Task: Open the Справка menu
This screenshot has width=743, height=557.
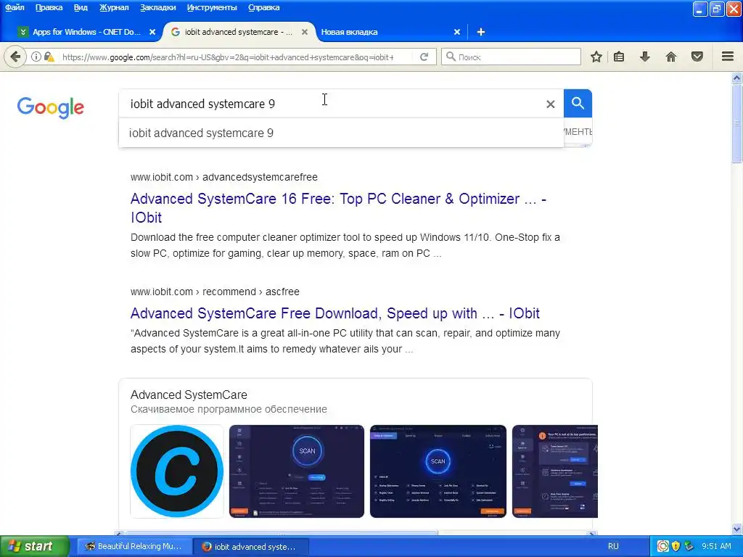Action: click(263, 7)
